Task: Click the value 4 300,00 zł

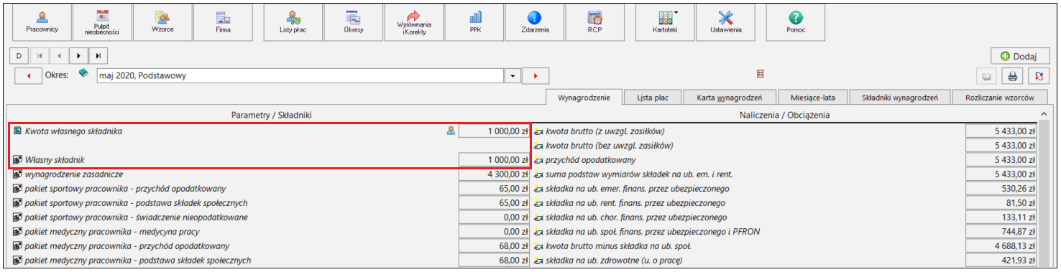Action: coord(495,174)
